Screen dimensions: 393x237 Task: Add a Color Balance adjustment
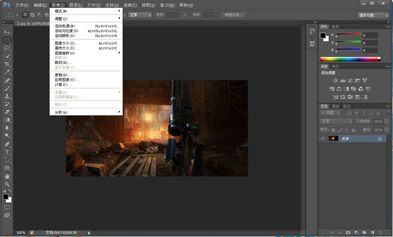[339, 89]
